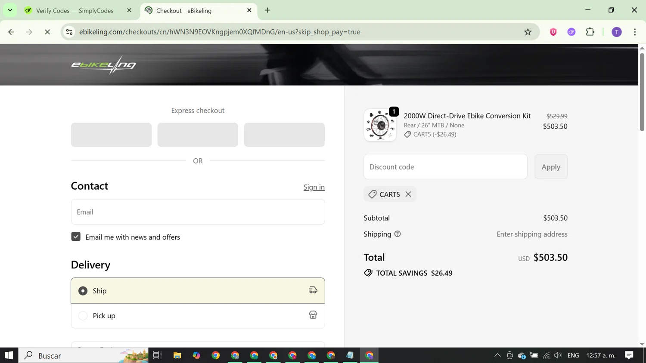Click the eBikeling logo in header
Viewport: 646px width, 363px height.
pyautogui.click(x=103, y=65)
